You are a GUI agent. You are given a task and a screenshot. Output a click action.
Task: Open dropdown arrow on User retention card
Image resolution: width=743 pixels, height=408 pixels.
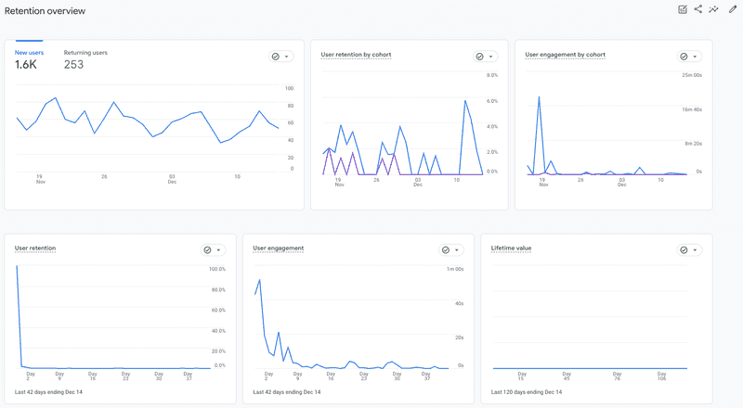pos(218,250)
